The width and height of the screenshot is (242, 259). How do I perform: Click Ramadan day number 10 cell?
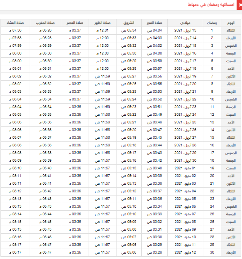click(212, 99)
